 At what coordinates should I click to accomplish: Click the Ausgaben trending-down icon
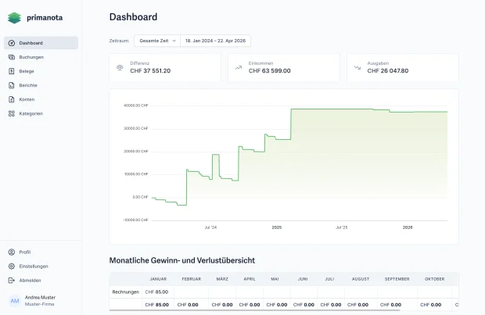(x=357, y=68)
